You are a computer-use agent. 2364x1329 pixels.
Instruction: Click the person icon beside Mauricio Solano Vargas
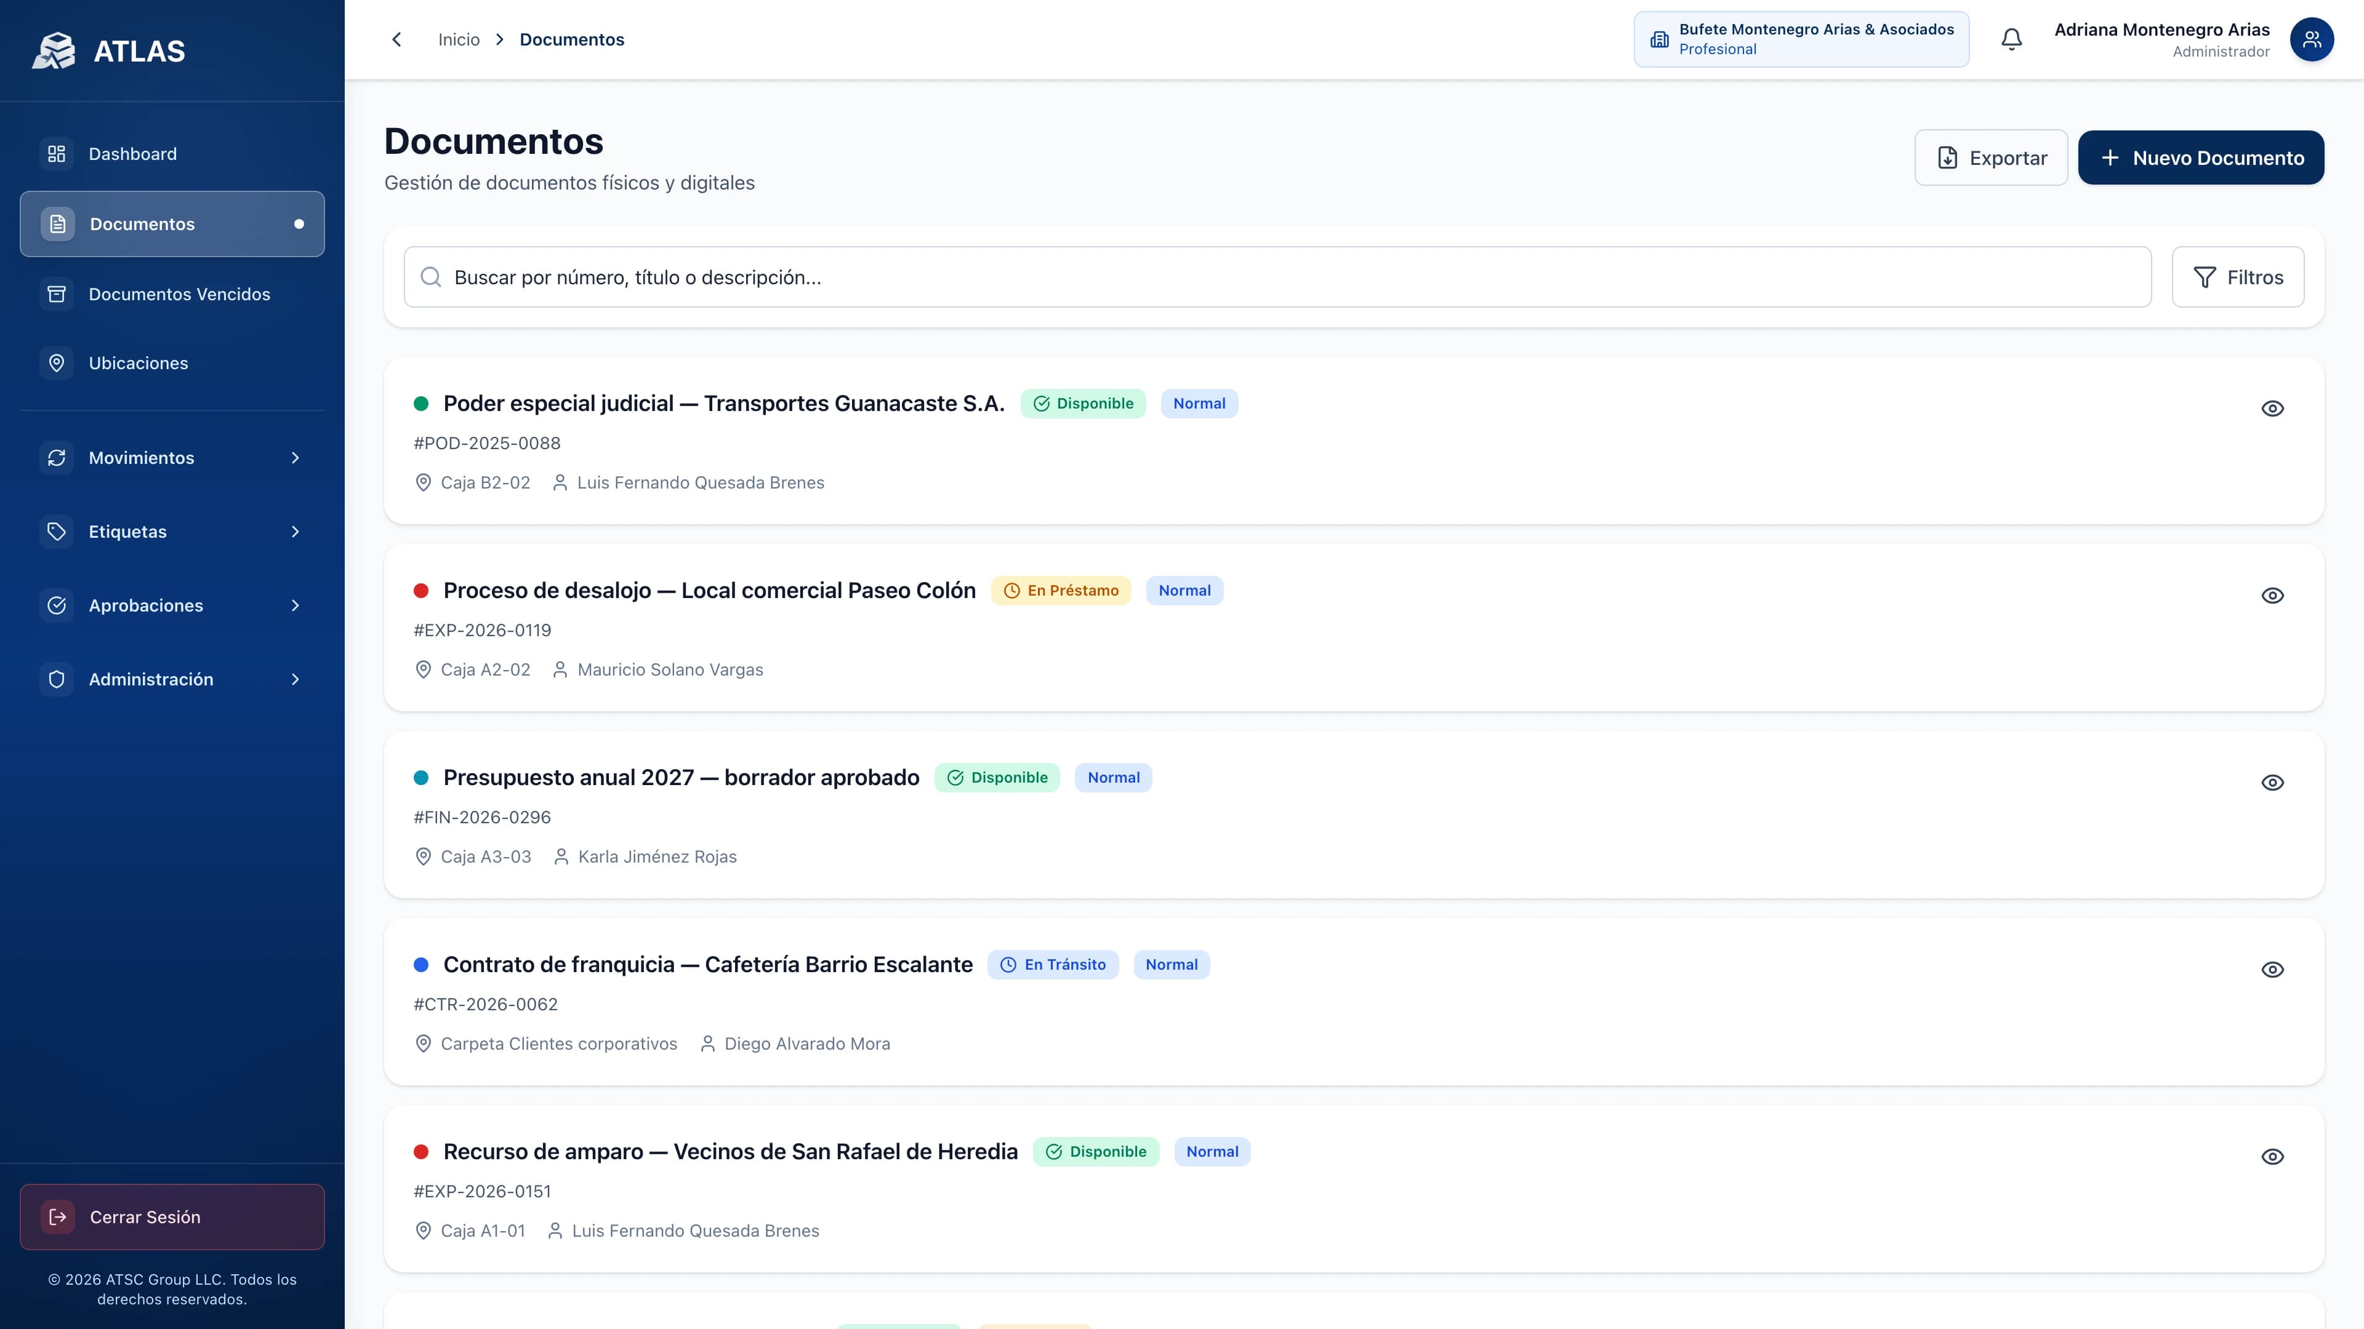point(560,669)
